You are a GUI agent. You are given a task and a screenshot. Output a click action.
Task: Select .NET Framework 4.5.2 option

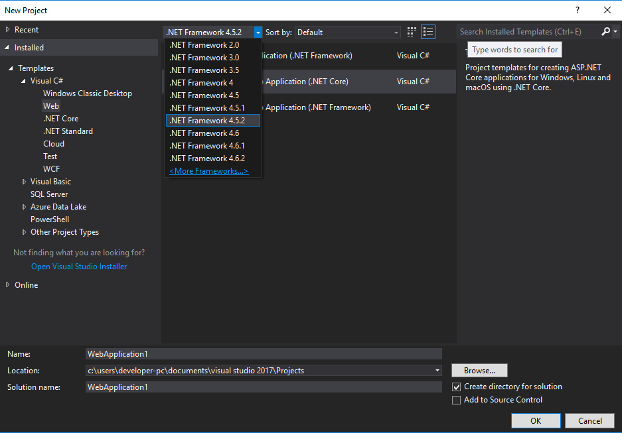pos(213,121)
